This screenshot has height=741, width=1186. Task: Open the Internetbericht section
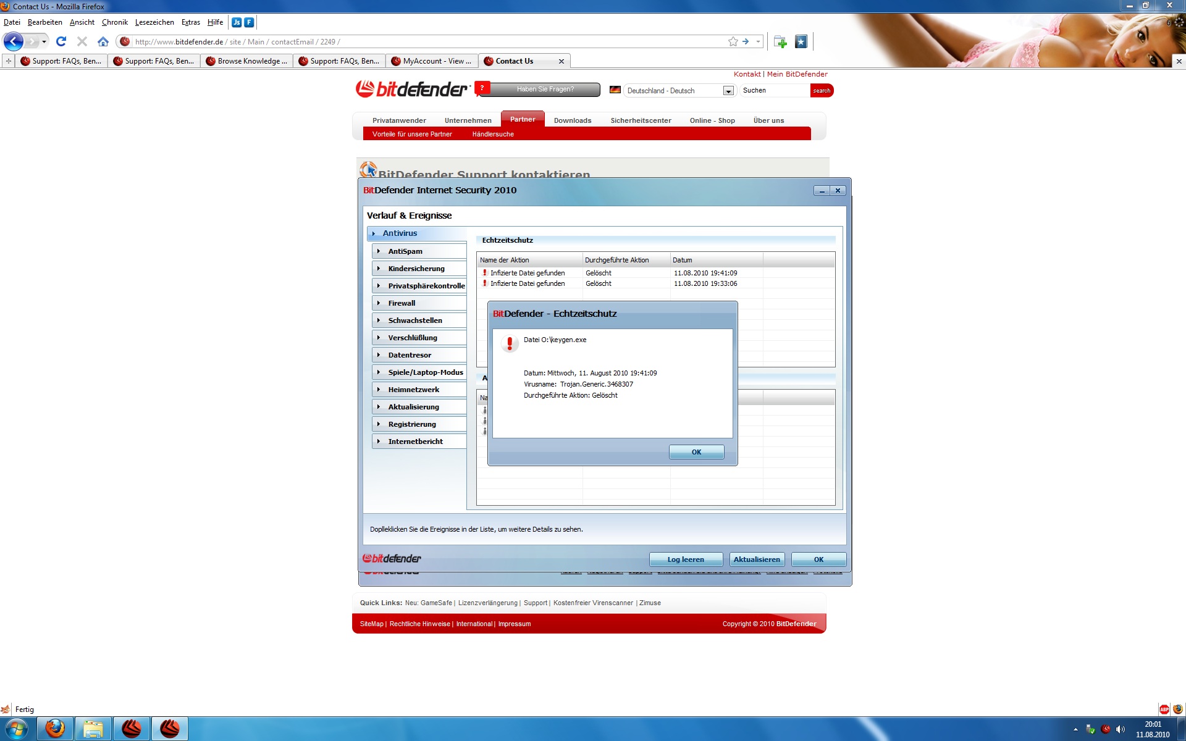419,442
